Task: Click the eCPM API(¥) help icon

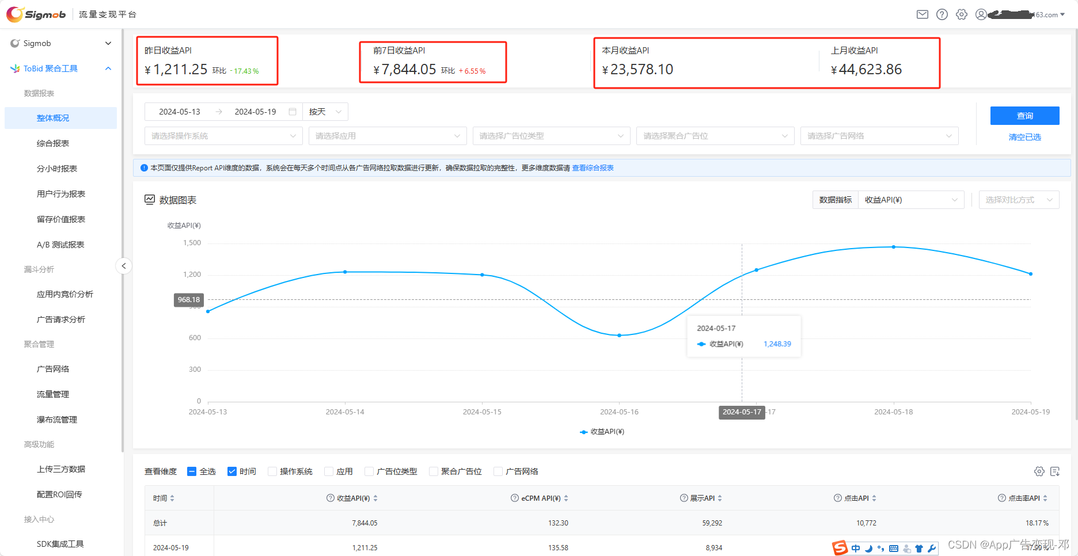Action: pyautogui.click(x=515, y=498)
